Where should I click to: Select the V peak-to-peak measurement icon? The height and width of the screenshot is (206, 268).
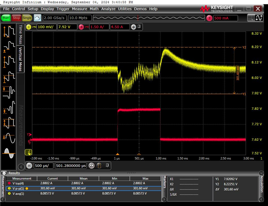(9, 31)
